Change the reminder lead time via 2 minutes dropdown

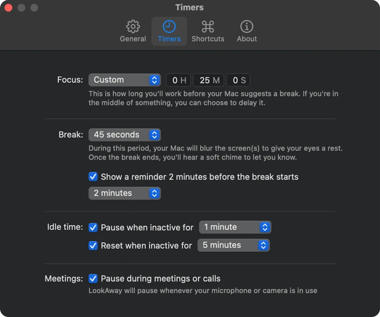[x=125, y=193]
